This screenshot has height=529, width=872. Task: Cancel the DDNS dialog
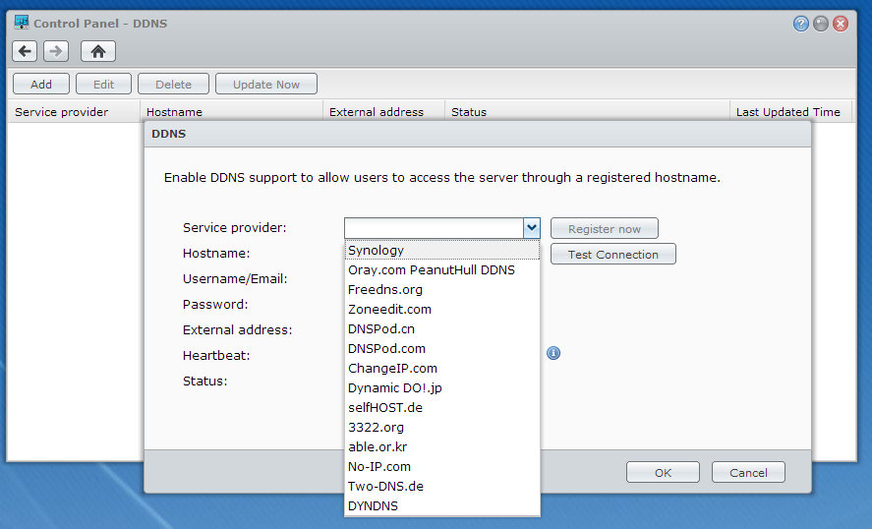click(x=748, y=472)
